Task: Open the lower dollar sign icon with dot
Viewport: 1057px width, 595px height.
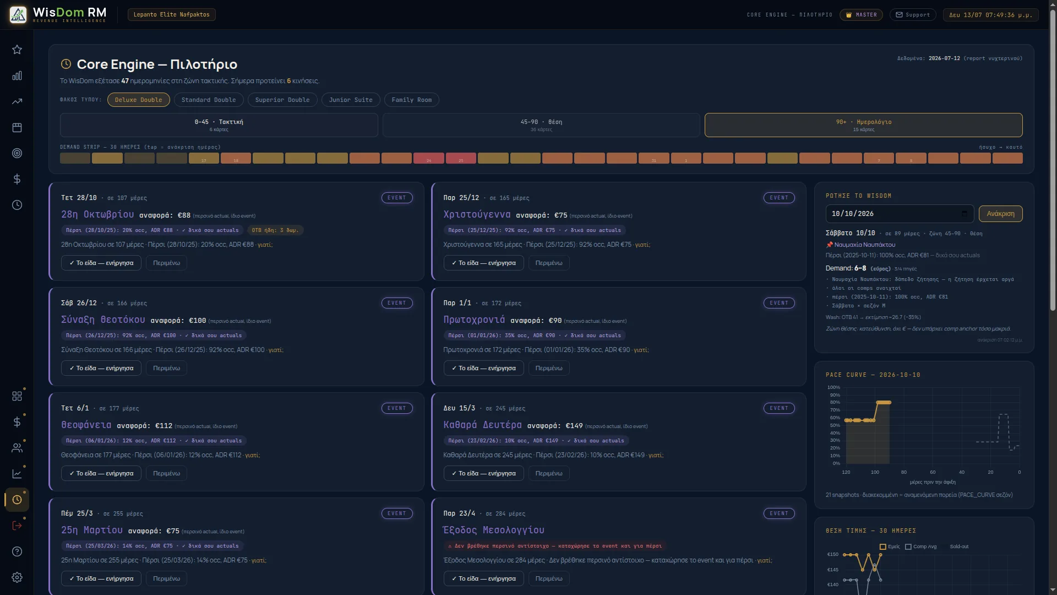Action: (x=17, y=422)
